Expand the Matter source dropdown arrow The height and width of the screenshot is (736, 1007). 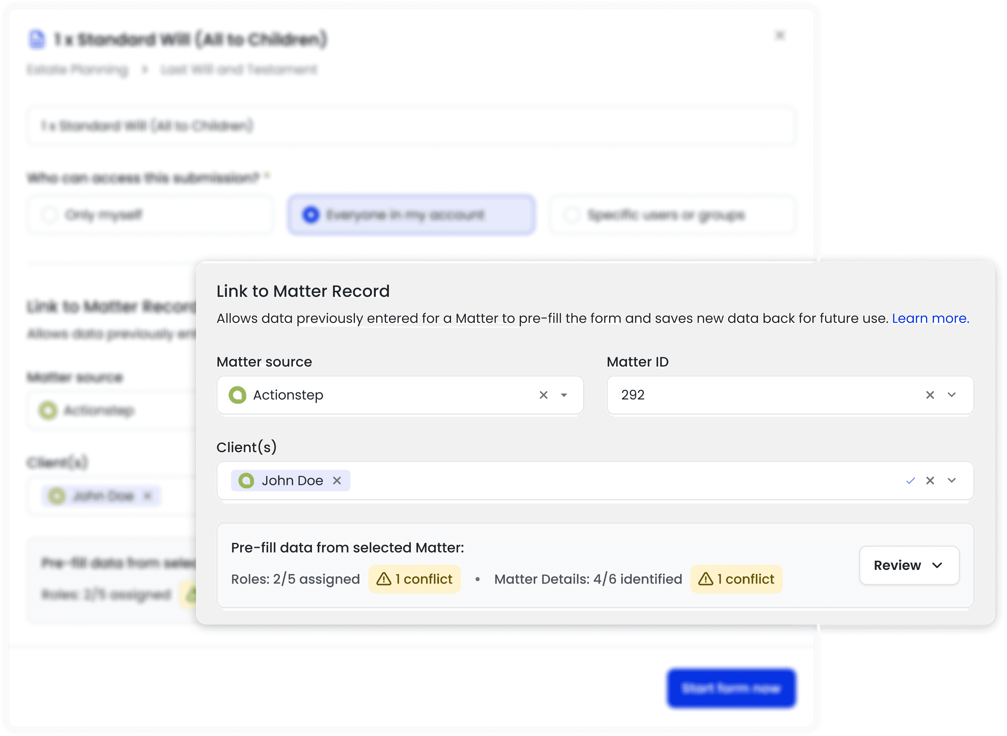(x=564, y=395)
